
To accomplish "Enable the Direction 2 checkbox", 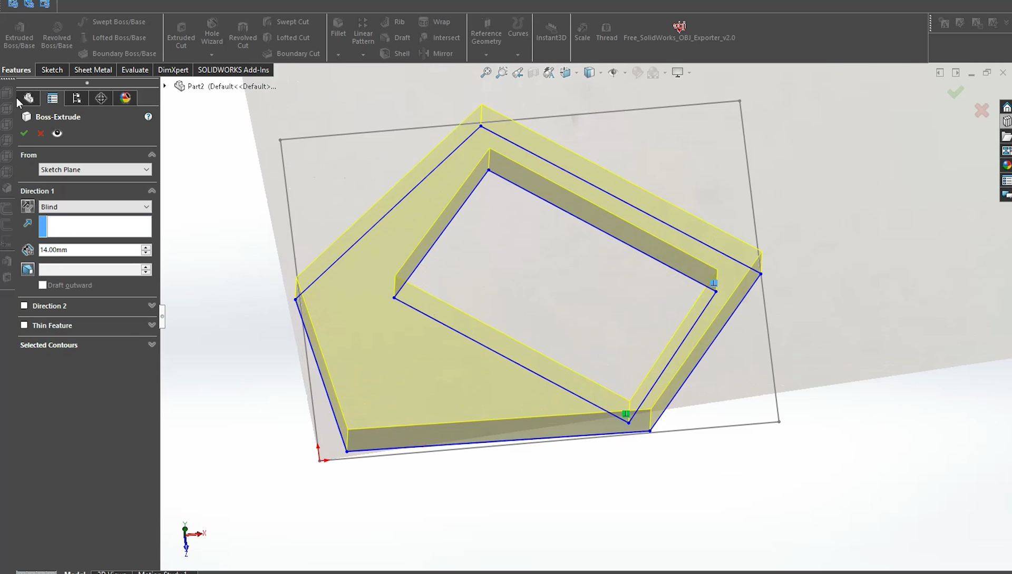I will point(24,305).
